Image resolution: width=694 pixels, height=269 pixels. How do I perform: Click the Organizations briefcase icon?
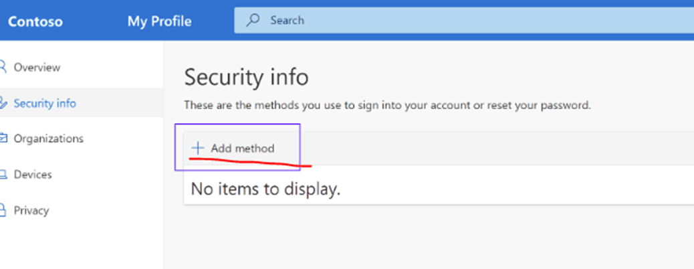click(x=3, y=139)
